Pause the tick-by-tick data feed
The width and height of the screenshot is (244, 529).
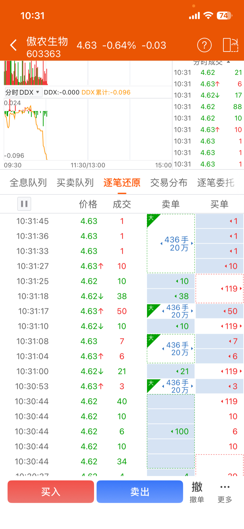24,204
